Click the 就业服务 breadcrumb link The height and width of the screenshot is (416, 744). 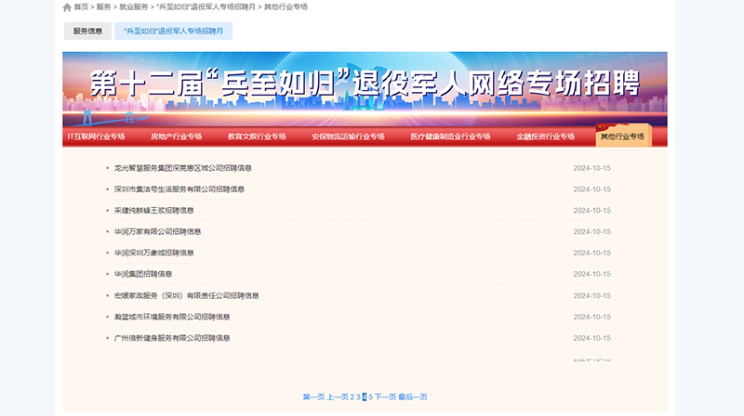click(x=133, y=6)
